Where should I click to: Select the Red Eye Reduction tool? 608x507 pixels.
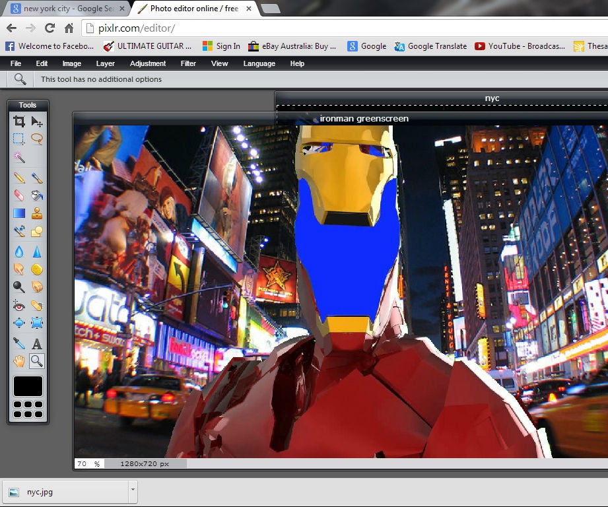coord(19,306)
